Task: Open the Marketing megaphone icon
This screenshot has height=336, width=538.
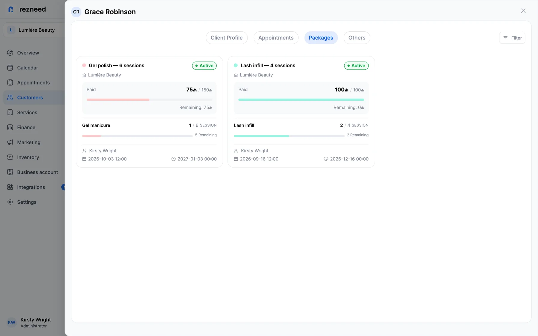Action: coord(10,142)
